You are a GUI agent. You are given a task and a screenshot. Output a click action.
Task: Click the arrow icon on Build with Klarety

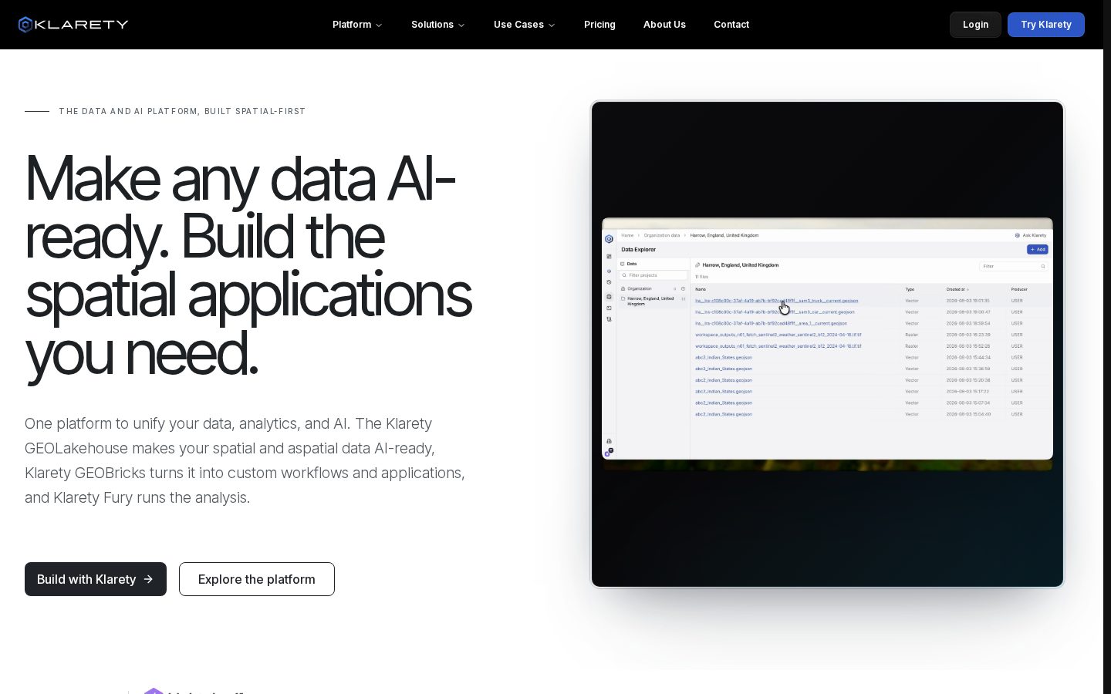pyautogui.click(x=148, y=579)
